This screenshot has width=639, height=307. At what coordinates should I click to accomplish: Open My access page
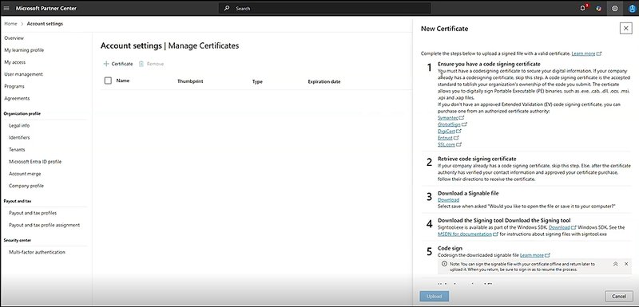pyautogui.click(x=14, y=62)
